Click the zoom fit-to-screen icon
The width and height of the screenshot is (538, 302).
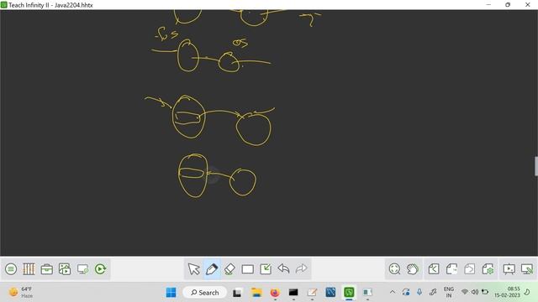tap(394, 269)
